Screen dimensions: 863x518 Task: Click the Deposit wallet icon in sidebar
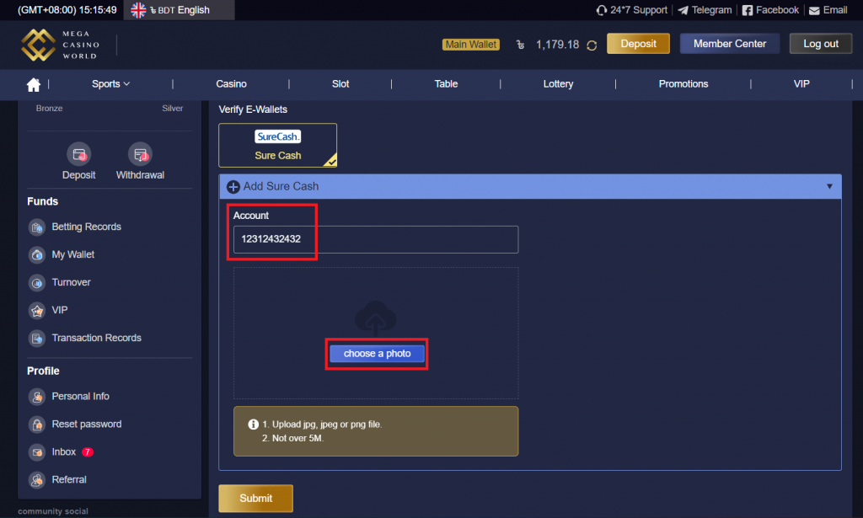78,154
